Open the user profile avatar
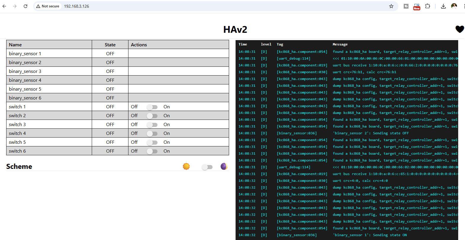The height and width of the screenshot is (240, 465). (x=454, y=6)
